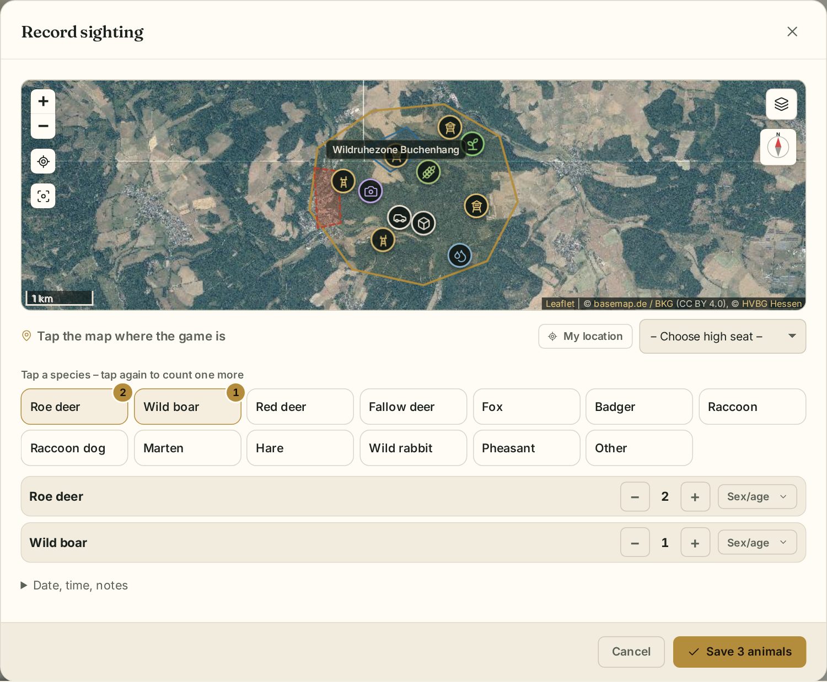Tap the Wild boar species chip
This screenshot has width=827, height=682.
187,407
